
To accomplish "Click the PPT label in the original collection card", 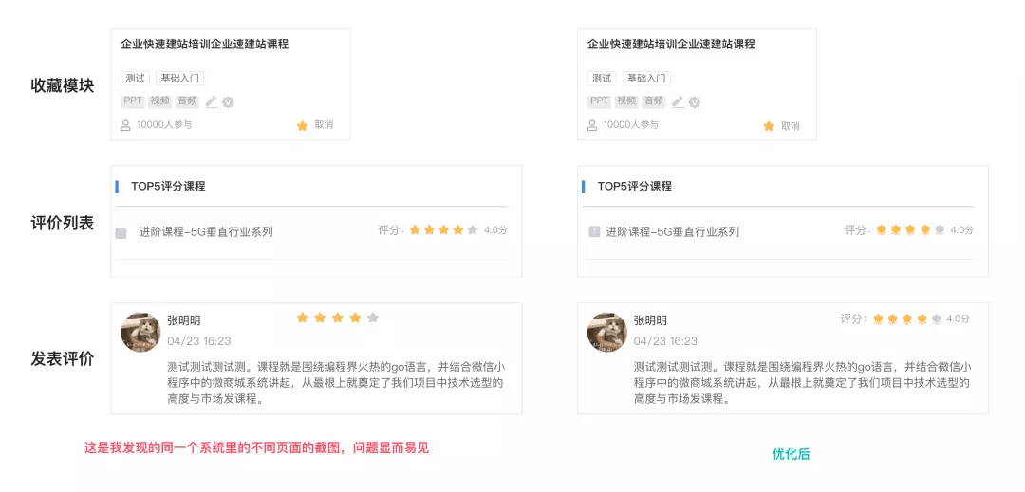I will coord(133,101).
